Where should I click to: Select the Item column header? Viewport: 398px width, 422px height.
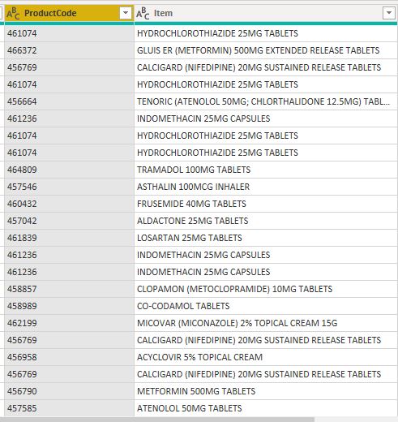tap(266, 13)
